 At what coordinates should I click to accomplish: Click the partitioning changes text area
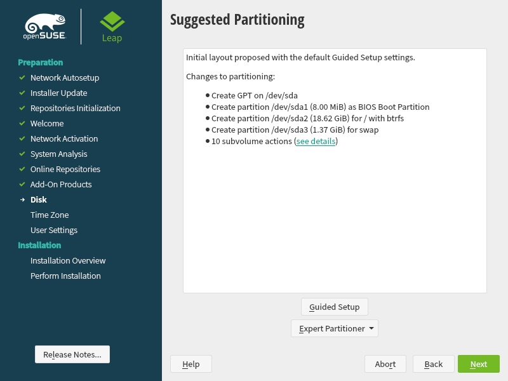pyautogui.click(x=335, y=171)
